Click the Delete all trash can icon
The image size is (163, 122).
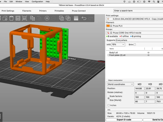(11, 18)
